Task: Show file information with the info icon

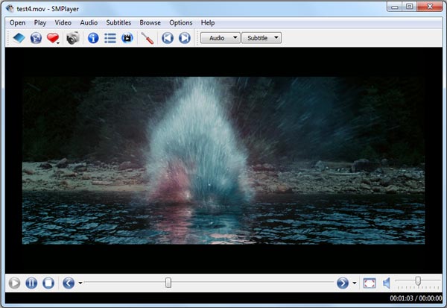Action: (93, 38)
